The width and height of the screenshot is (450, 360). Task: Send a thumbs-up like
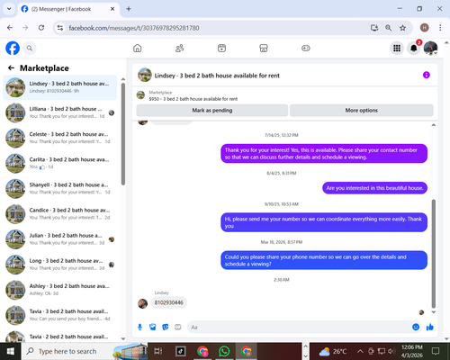coord(430,327)
